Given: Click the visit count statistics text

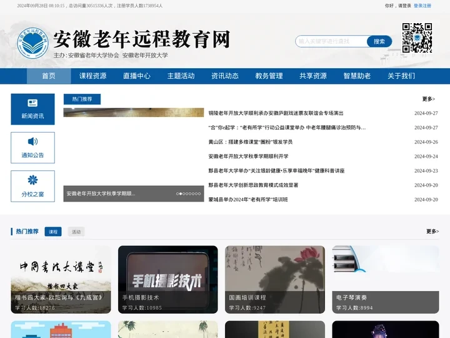Looking at the screenshot, I should [90, 6].
